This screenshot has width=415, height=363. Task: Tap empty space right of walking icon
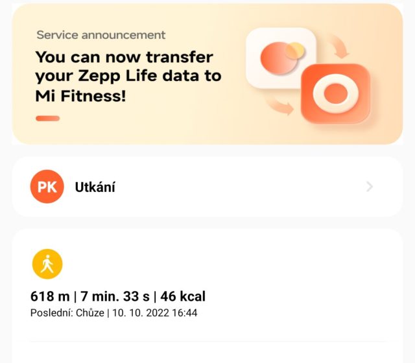[x=227, y=264]
